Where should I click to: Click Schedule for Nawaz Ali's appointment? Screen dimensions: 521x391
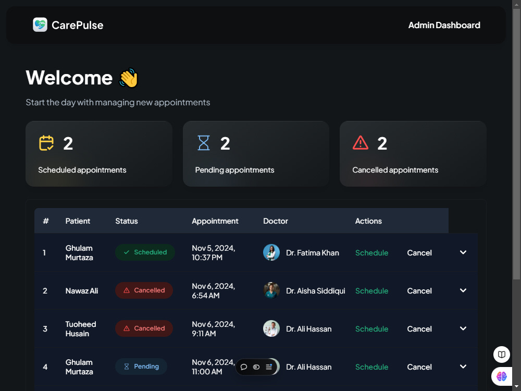[x=372, y=291]
